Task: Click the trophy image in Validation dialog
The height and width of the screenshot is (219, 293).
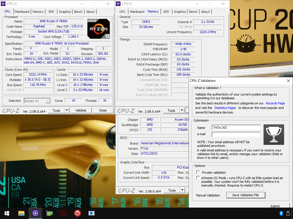Action: 274,135
